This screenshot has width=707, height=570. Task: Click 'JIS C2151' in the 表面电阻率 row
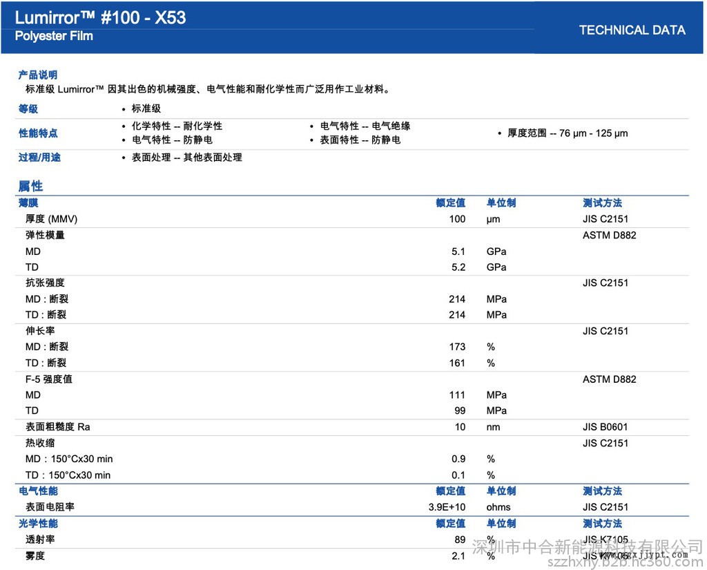tap(605, 507)
